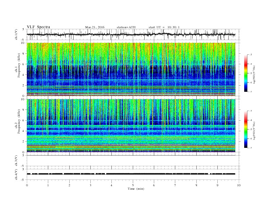The image size is (269, 208).
Task: Click the "8" kHz tick of ch.1 spectrogram
Action: coord(23,54)
